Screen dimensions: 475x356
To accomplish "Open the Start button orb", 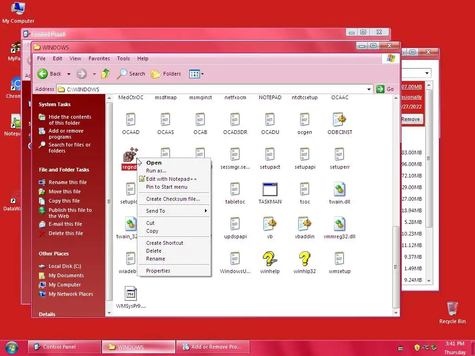I will coord(11,348).
